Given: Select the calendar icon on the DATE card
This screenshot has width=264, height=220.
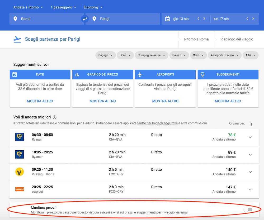Looking at the screenshot, I should tap(15, 74).
